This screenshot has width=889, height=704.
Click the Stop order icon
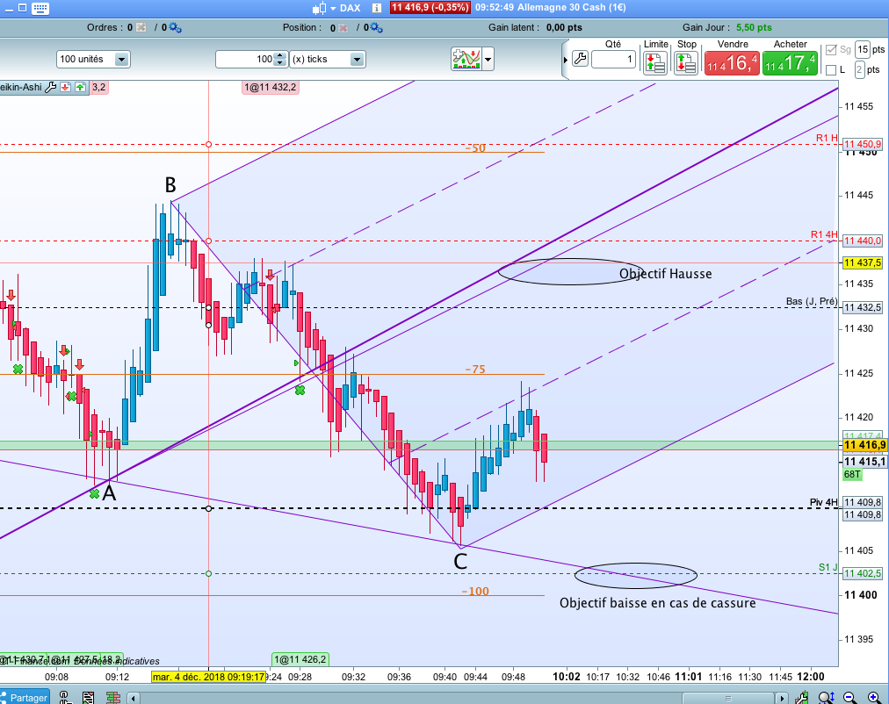point(686,63)
